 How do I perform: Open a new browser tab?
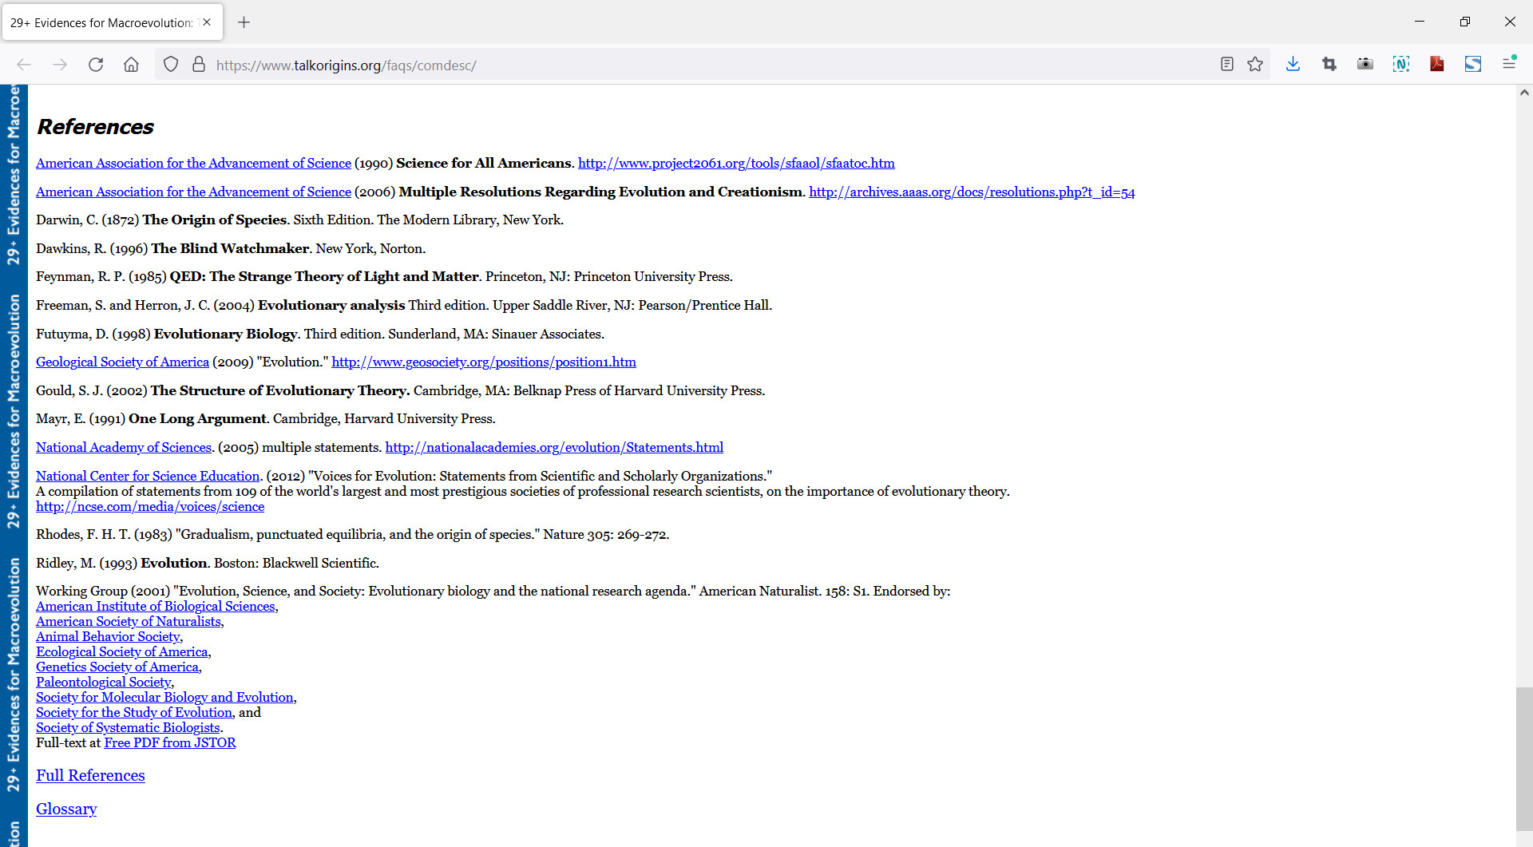tap(244, 22)
